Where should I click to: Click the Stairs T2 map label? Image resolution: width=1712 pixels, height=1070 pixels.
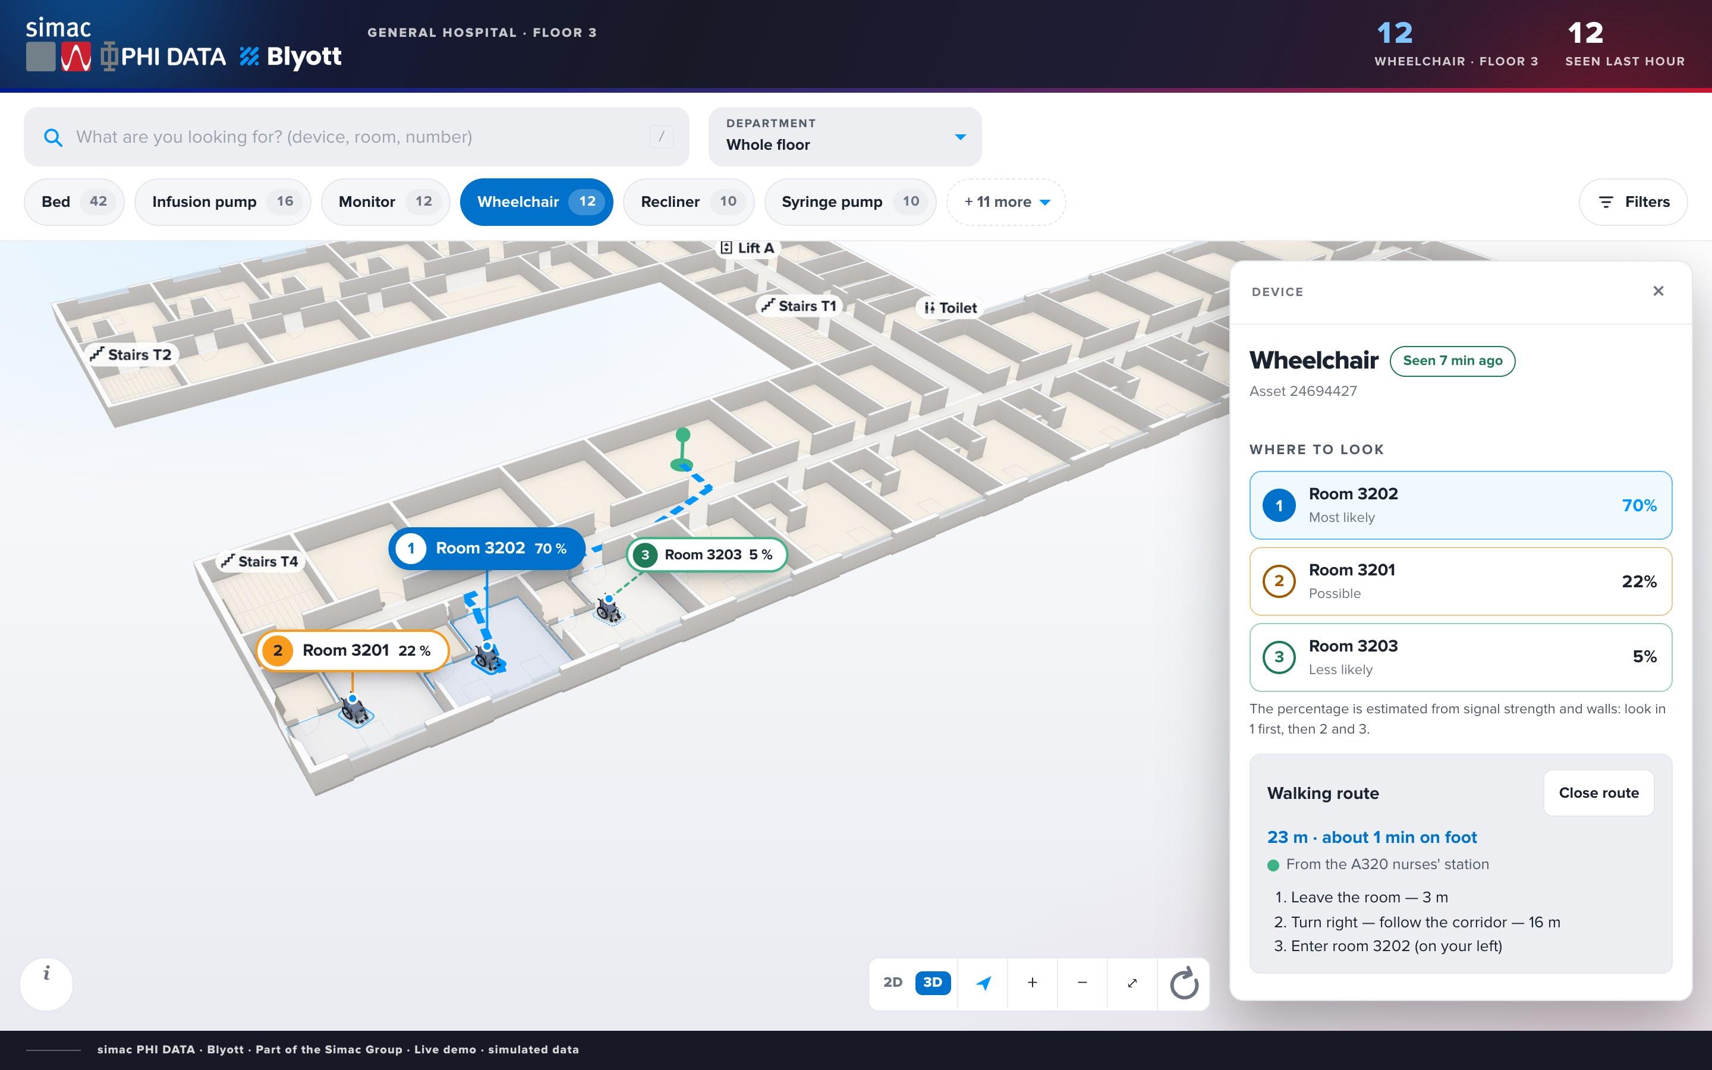click(x=130, y=354)
